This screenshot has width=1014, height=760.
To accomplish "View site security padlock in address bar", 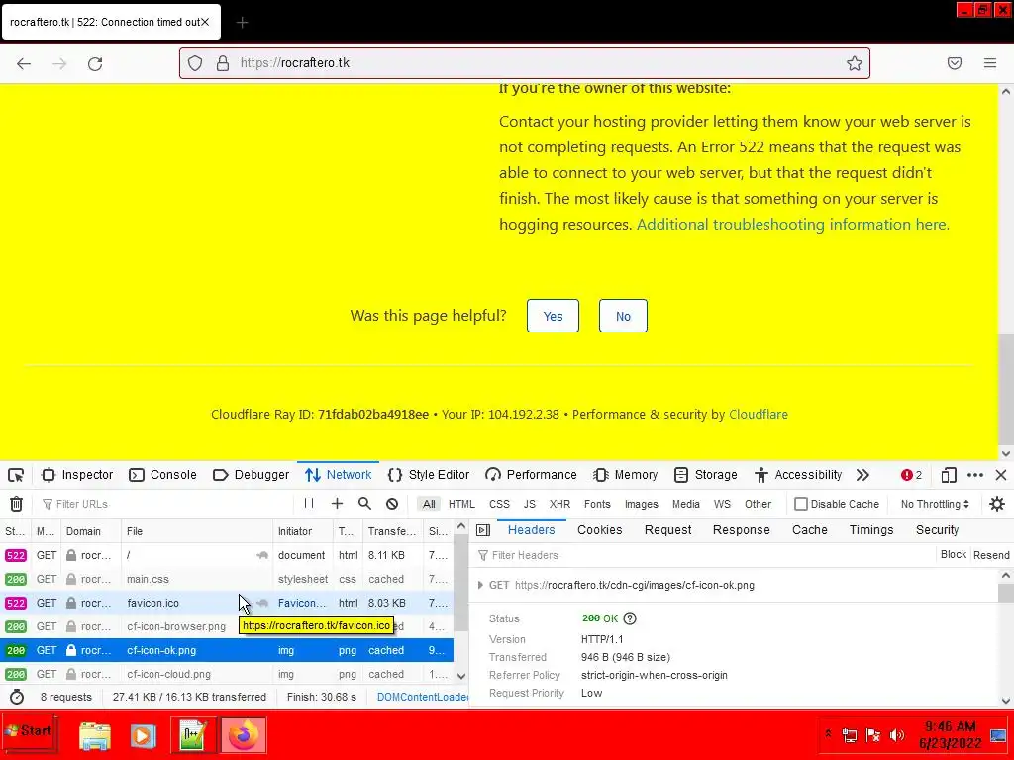I will coord(223,63).
